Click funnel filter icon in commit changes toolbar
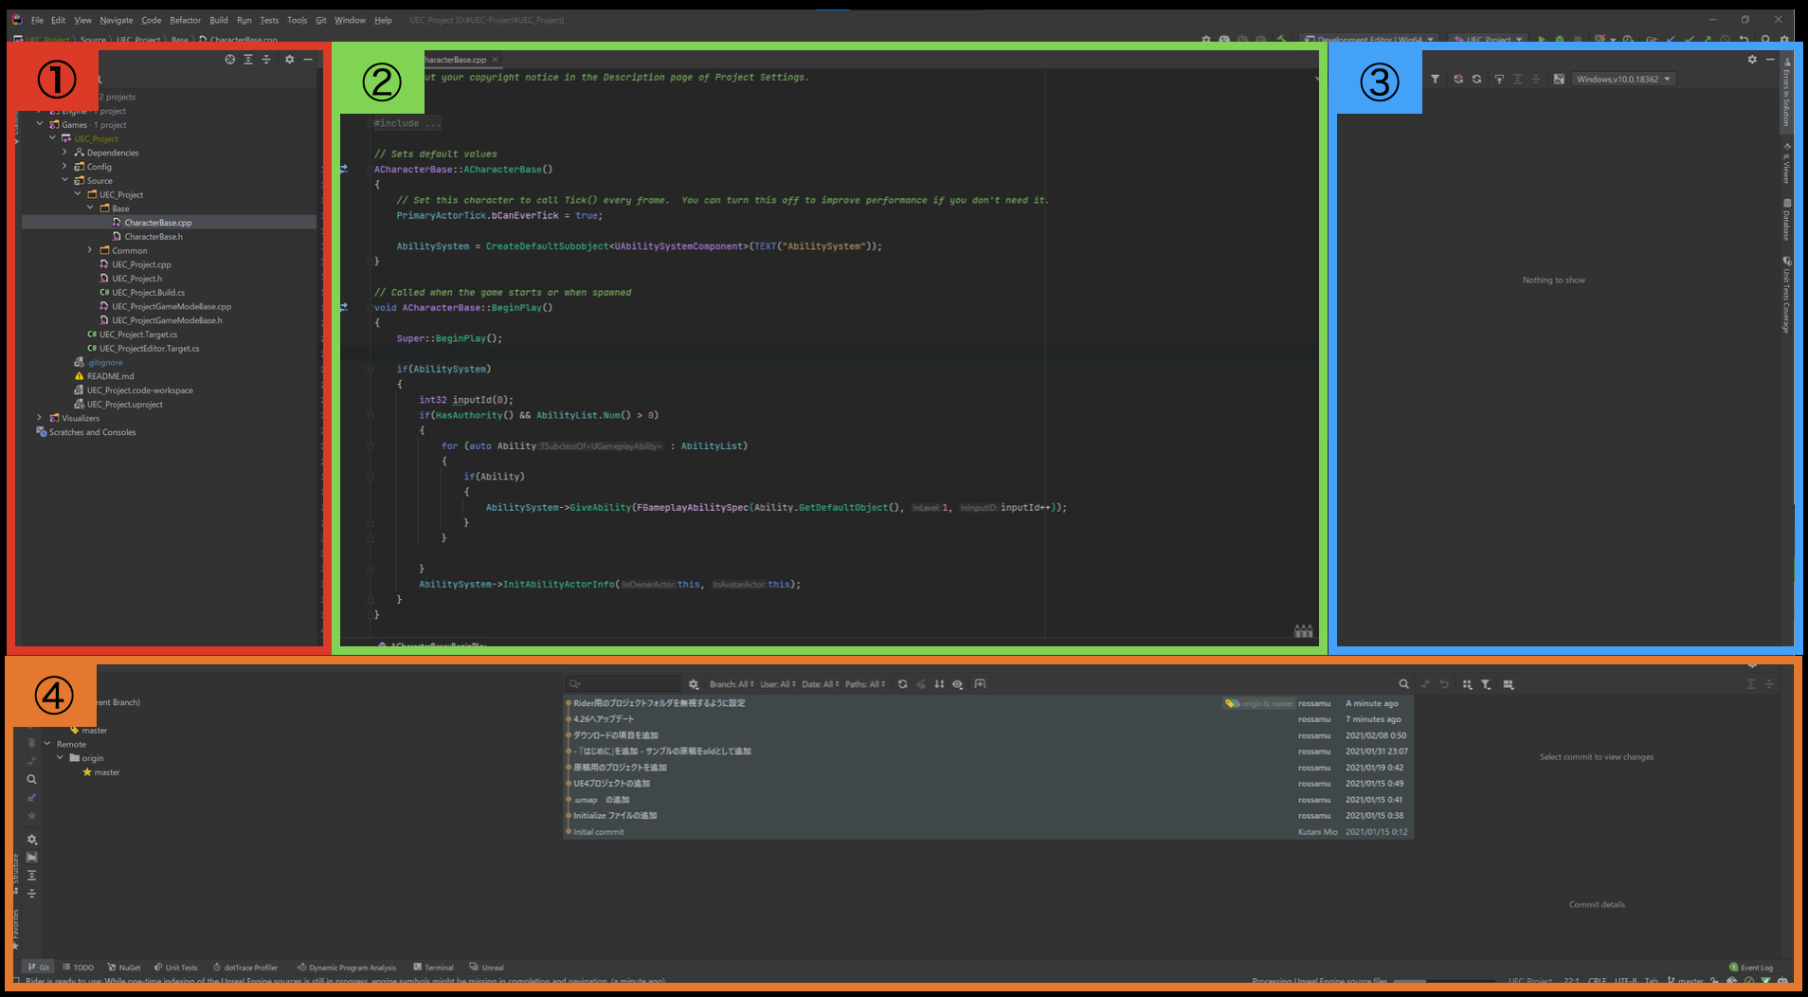The height and width of the screenshot is (997, 1808). 1486,684
